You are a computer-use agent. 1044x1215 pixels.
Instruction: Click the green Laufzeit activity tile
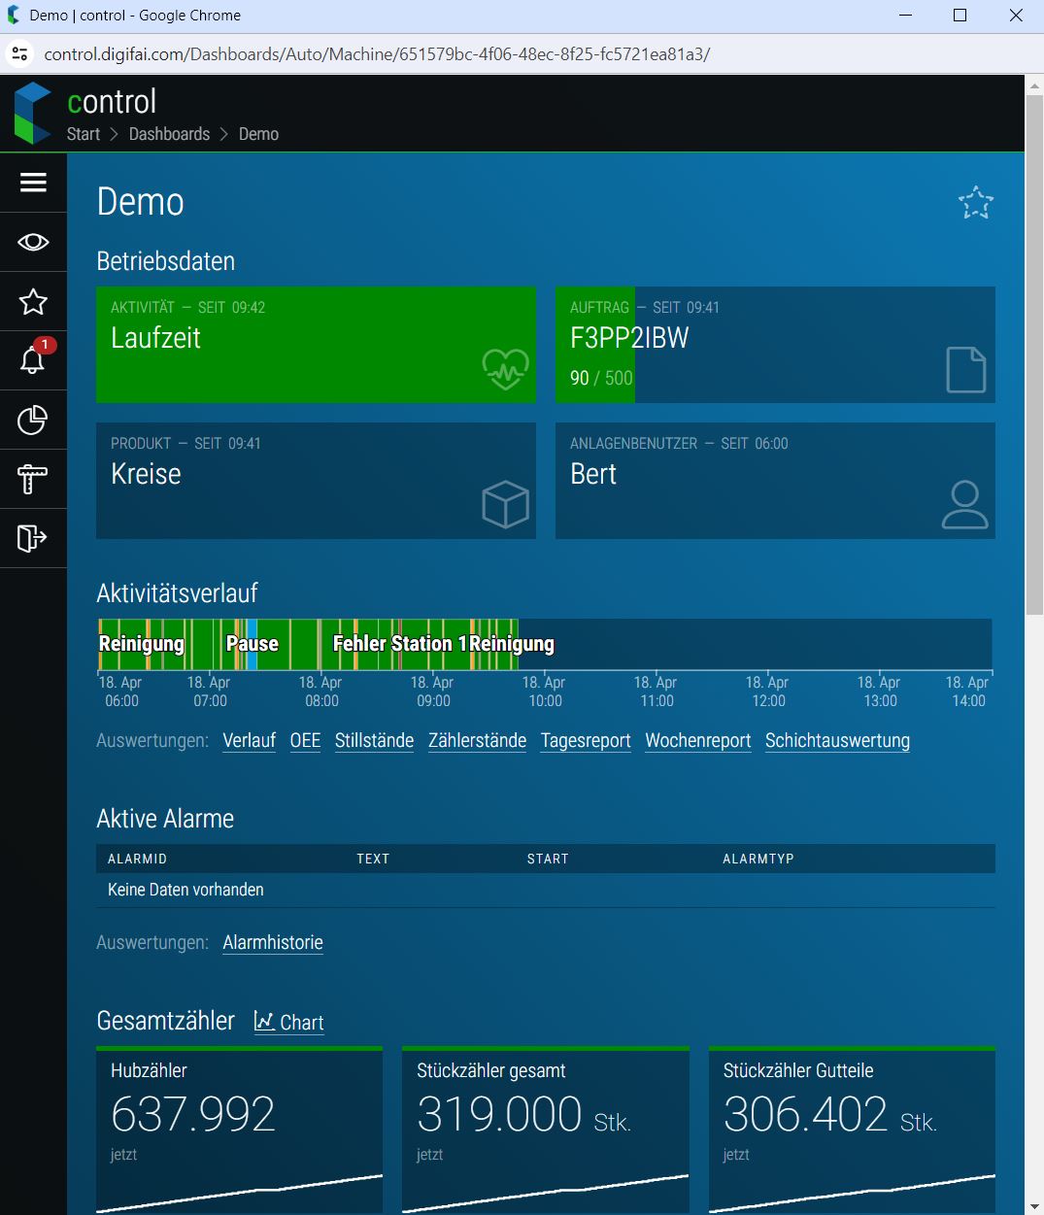point(316,345)
